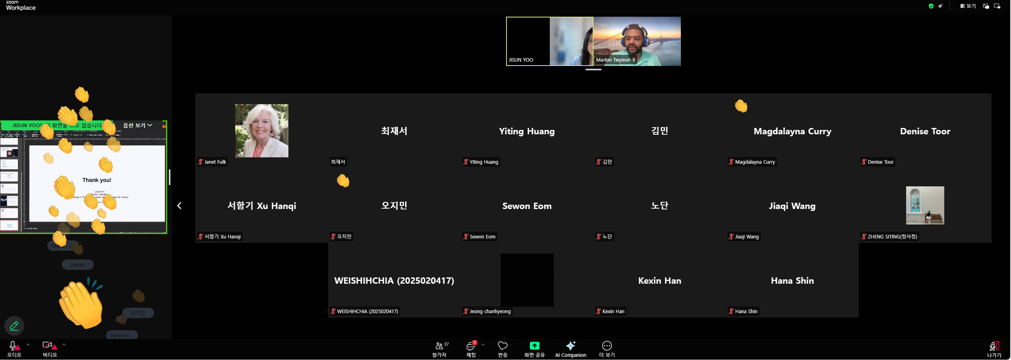Viewport: 1011px width, 360px height.
Task: Leave the meeting via 나가기
Action: click(x=994, y=348)
